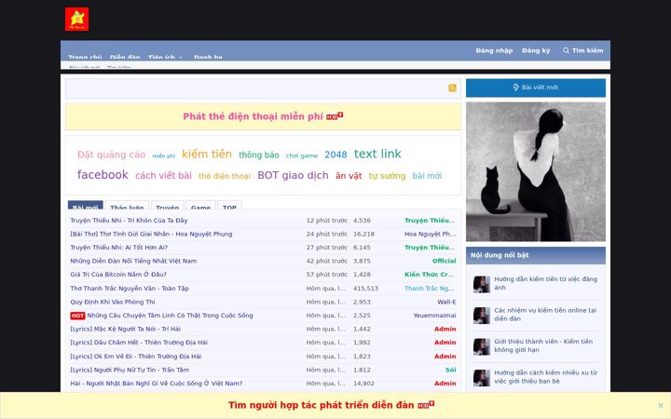Open the orange RSS feed icon

[x=452, y=88]
